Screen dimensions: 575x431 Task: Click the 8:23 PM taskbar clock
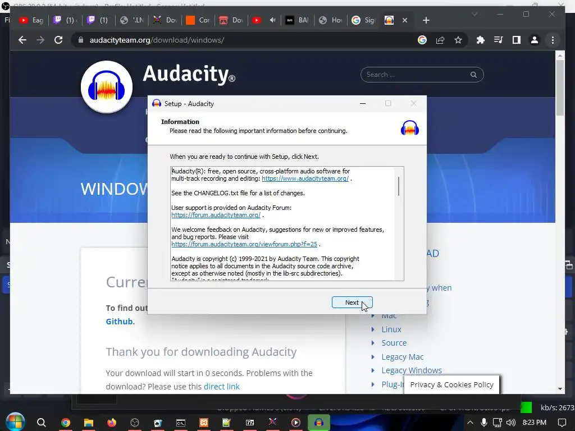click(534, 423)
